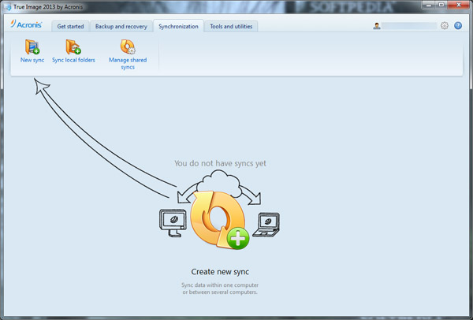Image resolution: width=473 pixels, height=320 pixels.
Task: Click the True Image title bar icon
Action: click(7, 6)
